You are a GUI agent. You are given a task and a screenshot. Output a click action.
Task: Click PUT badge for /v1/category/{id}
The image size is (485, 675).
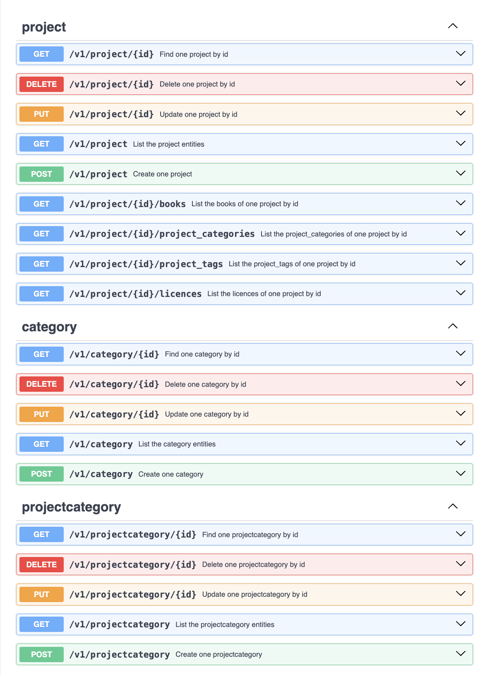(41, 414)
